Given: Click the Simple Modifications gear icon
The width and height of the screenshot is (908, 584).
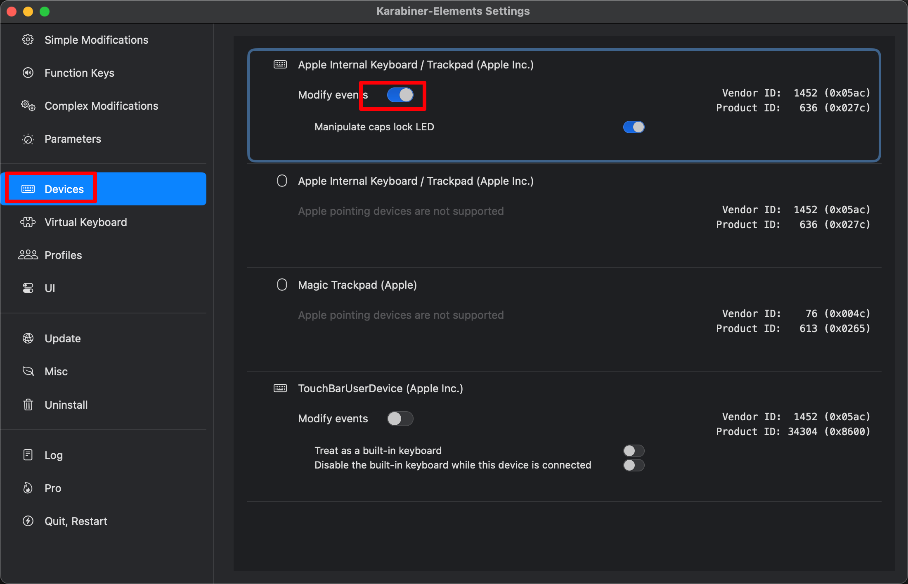Looking at the screenshot, I should click(x=28, y=40).
